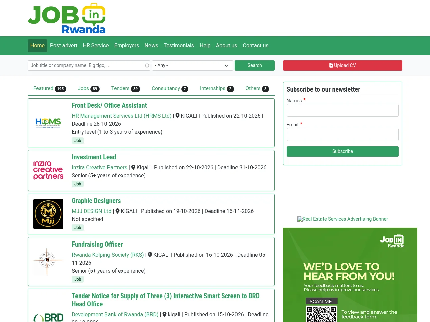The image size is (430, 322).
Task: Focus the job title search field
Action: (x=89, y=66)
